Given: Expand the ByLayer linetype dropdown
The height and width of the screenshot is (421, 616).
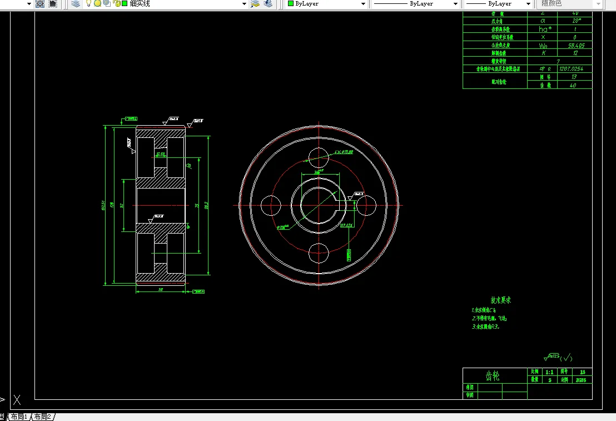Looking at the screenshot, I should [456, 3].
